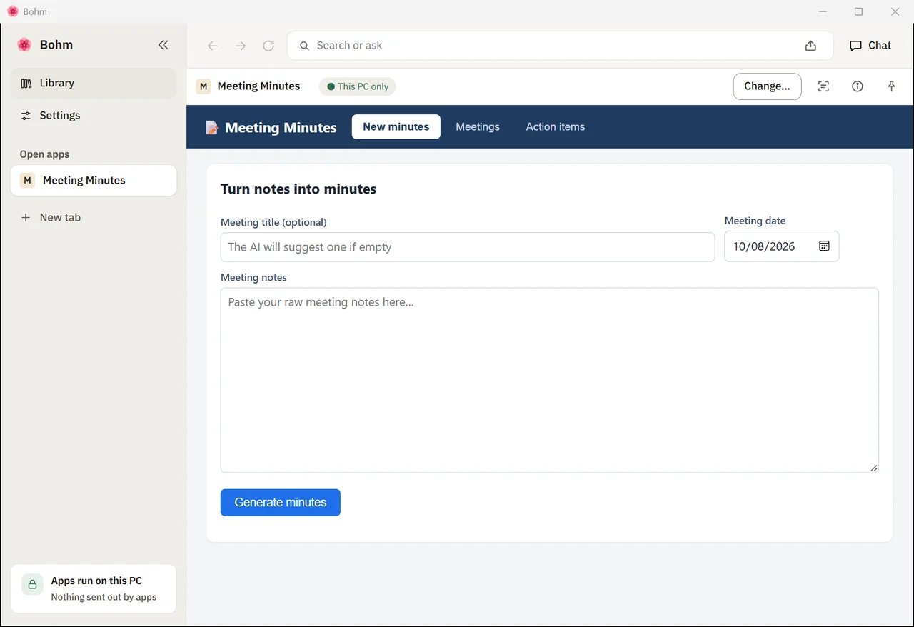
Task: Click the Meeting Minutes notepad icon in banner
Action: 212,127
